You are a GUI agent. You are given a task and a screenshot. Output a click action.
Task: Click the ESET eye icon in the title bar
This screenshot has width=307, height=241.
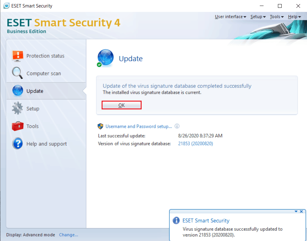6,6
